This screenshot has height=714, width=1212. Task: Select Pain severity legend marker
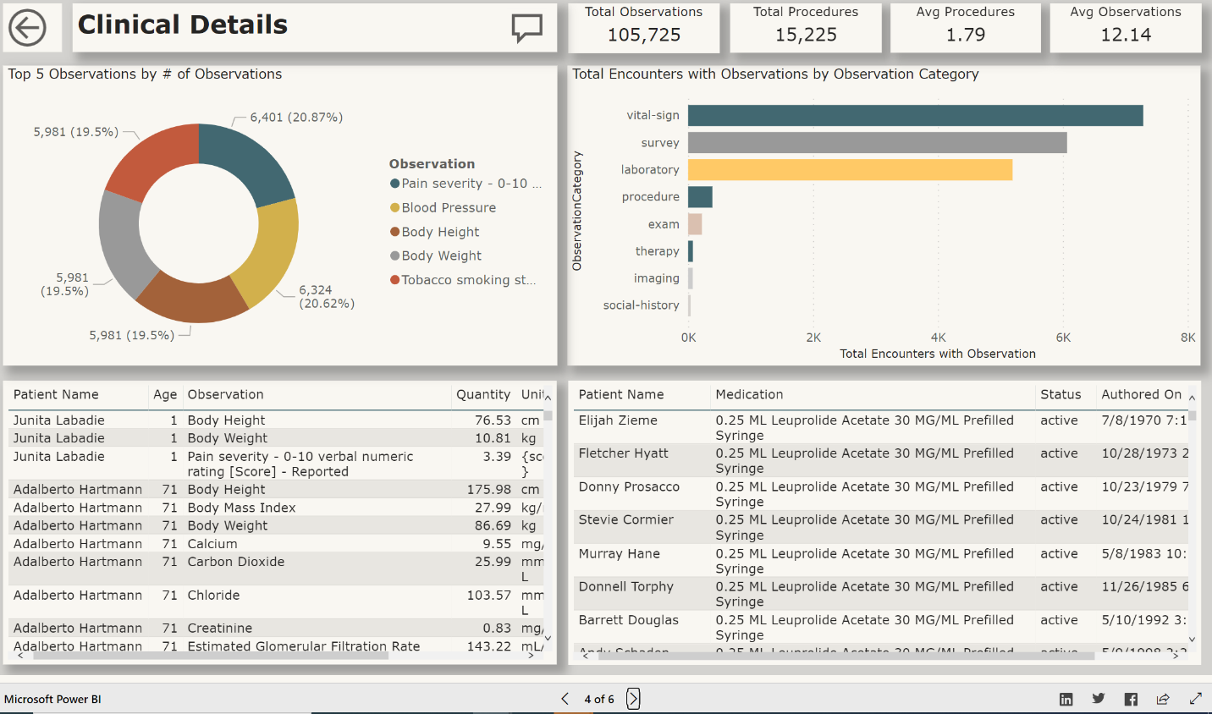(x=394, y=184)
